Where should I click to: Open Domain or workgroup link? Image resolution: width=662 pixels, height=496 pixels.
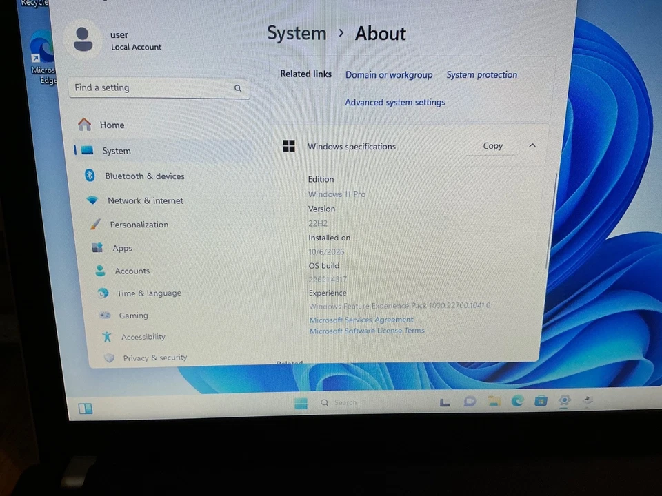(x=389, y=74)
